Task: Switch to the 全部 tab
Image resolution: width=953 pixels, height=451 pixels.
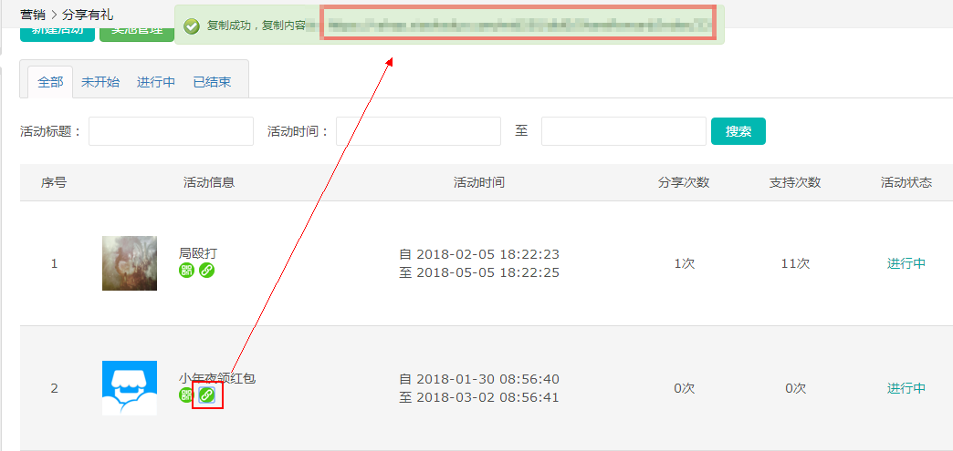Action: click(50, 82)
